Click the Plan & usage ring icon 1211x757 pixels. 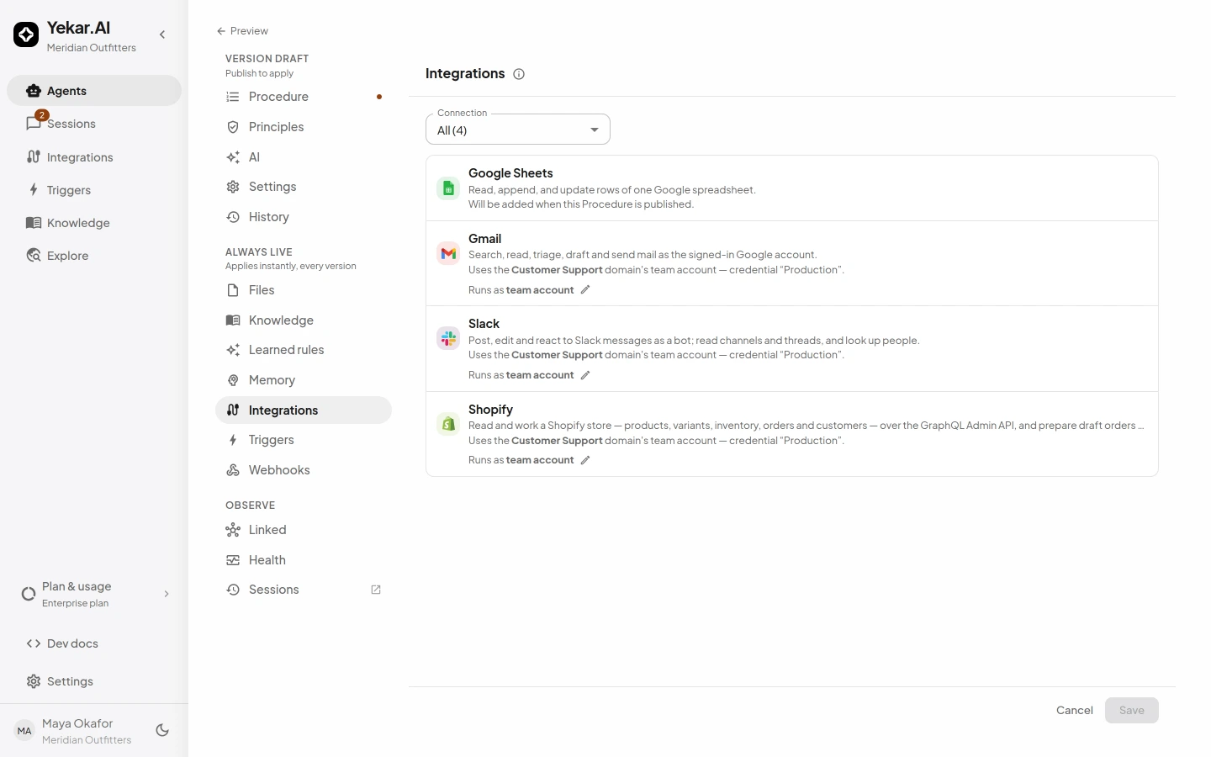coord(29,594)
